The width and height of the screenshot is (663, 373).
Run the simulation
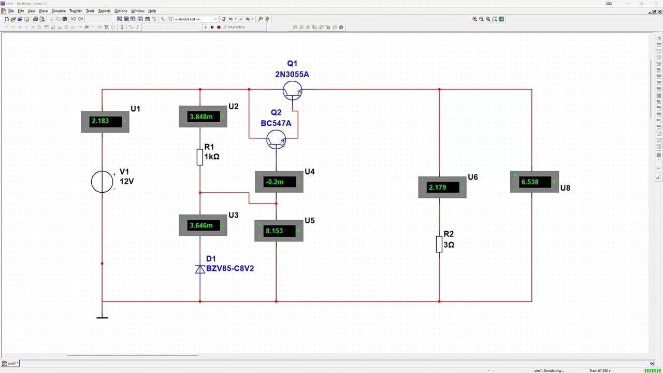(206, 27)
